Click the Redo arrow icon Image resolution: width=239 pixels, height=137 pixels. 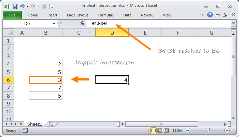point(33,6)
